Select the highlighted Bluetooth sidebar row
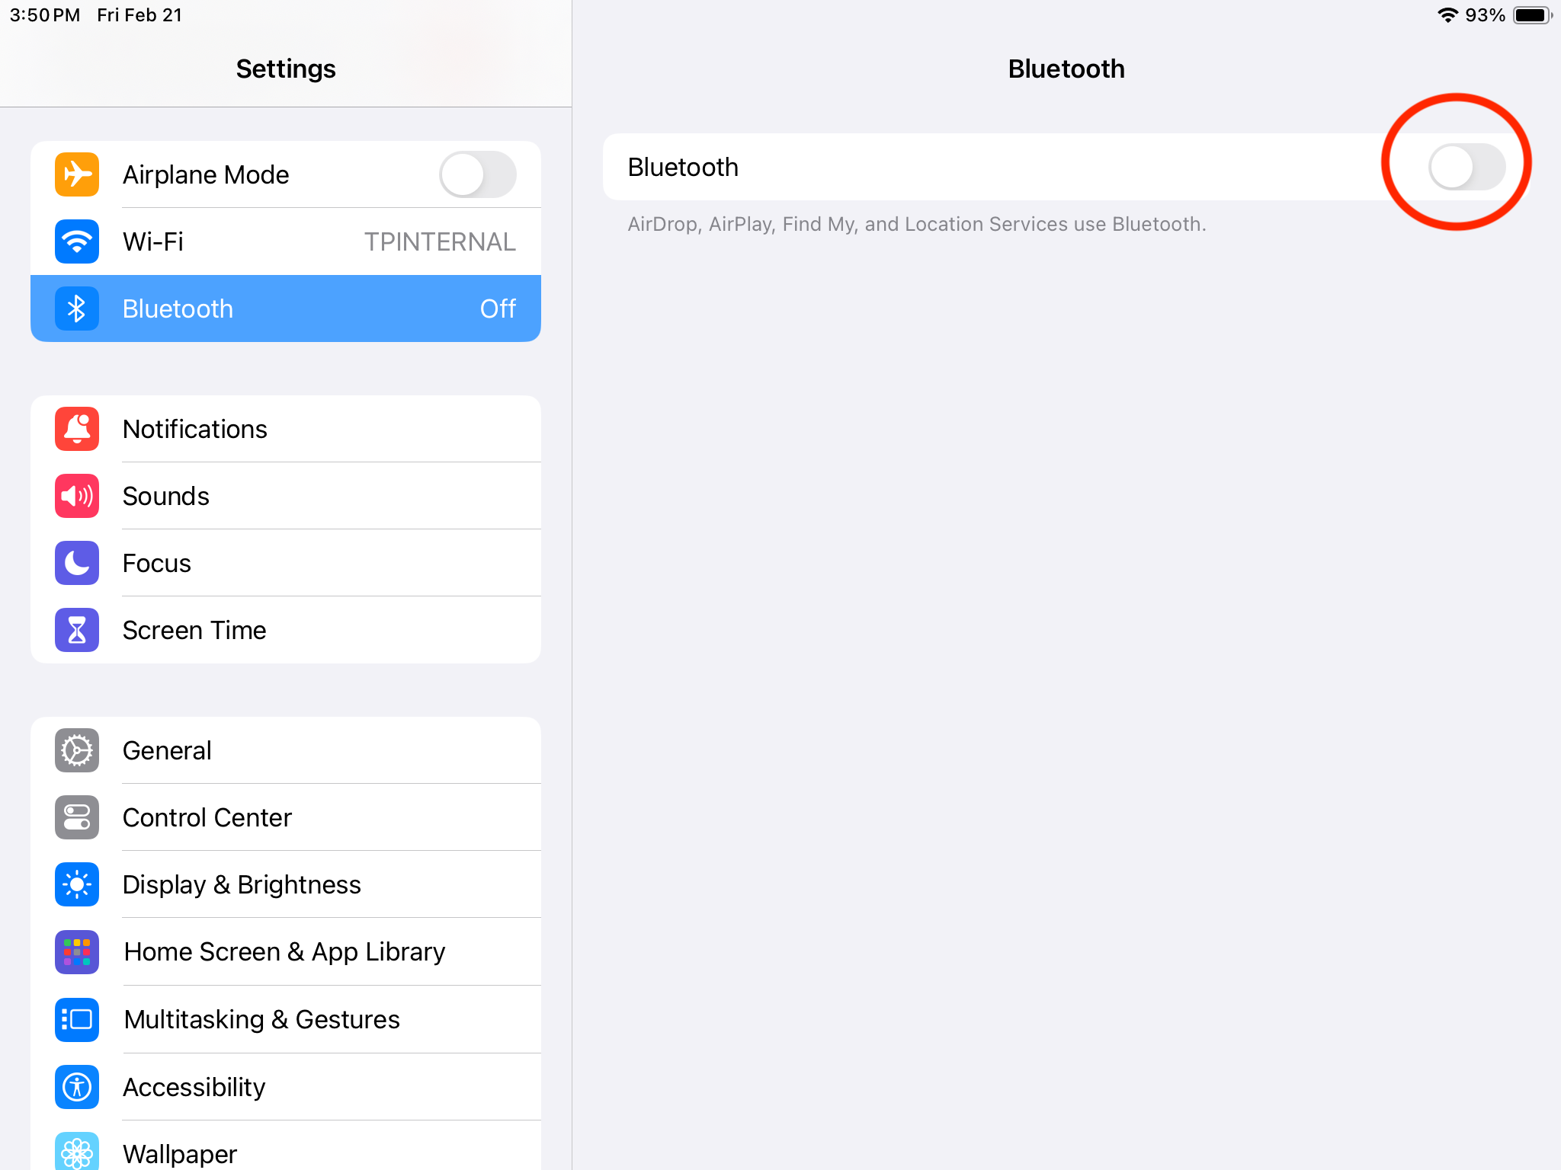This screenshot has height=1170, width=1561. (x=286, y=308)
